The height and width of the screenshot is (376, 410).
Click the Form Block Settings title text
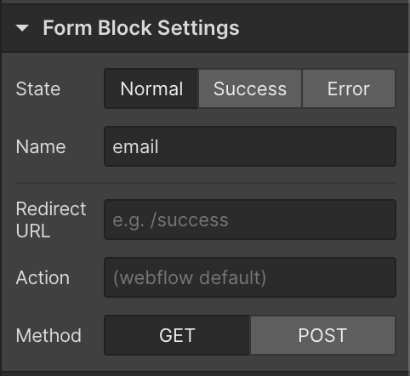pyautogui.click(x=141, y=28)
